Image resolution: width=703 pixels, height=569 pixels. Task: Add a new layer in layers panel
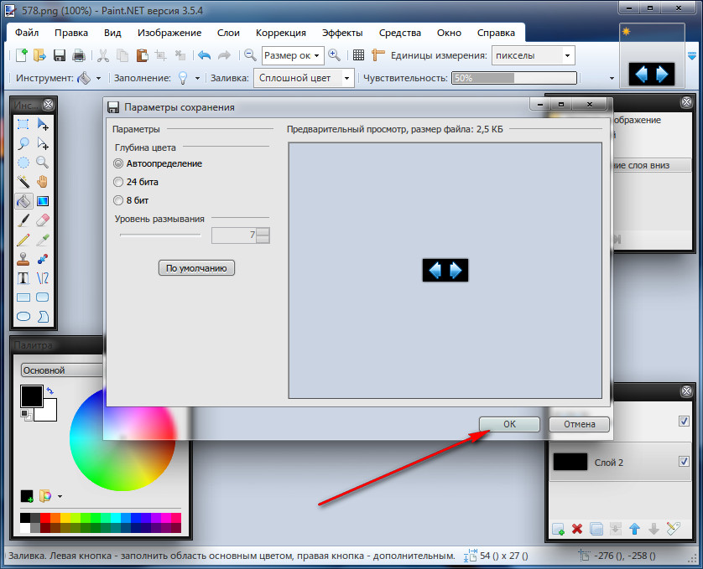(x=559, y=529)
